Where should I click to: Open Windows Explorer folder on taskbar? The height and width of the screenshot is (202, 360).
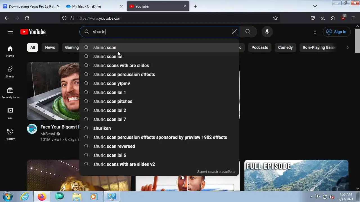click(x=76, y=197)
